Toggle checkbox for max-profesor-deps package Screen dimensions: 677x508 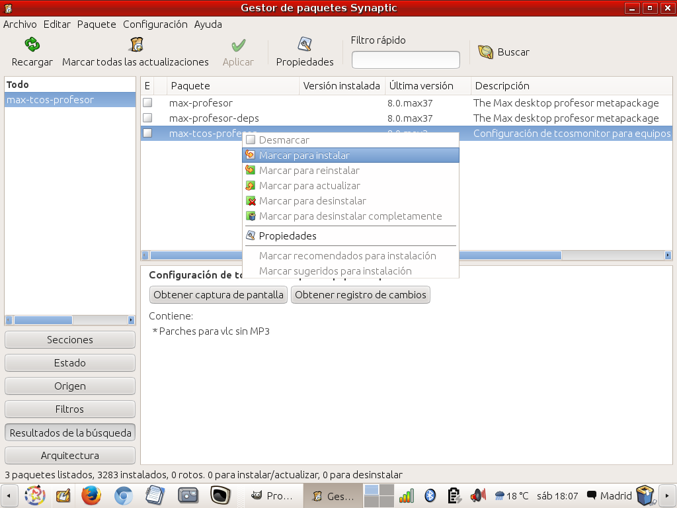tap(147, 118)
